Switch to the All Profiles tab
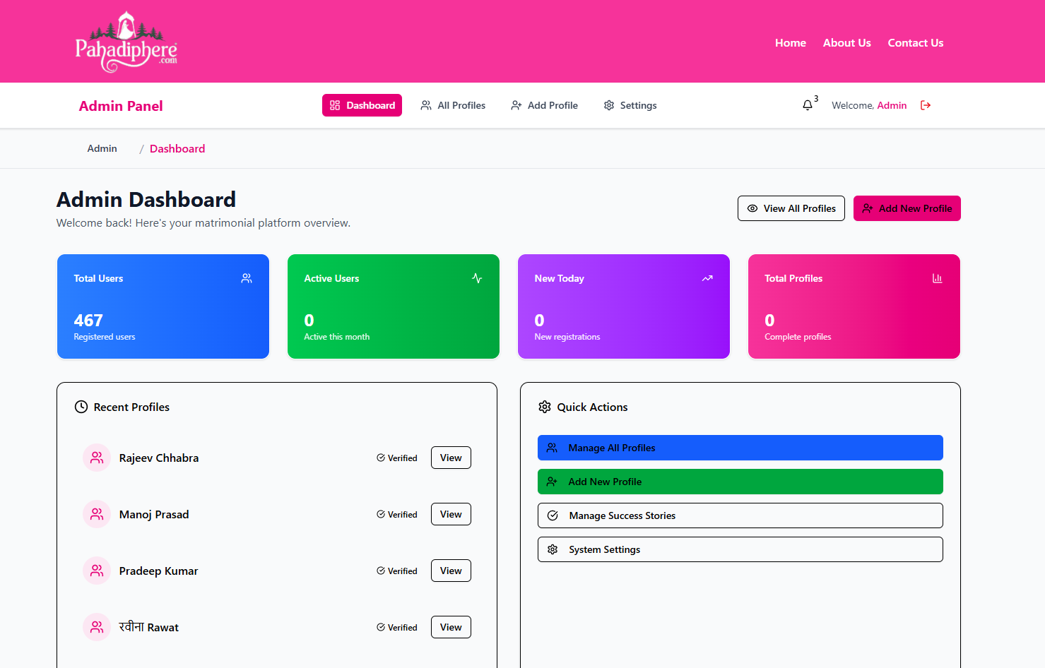 (x=453, y=105)
